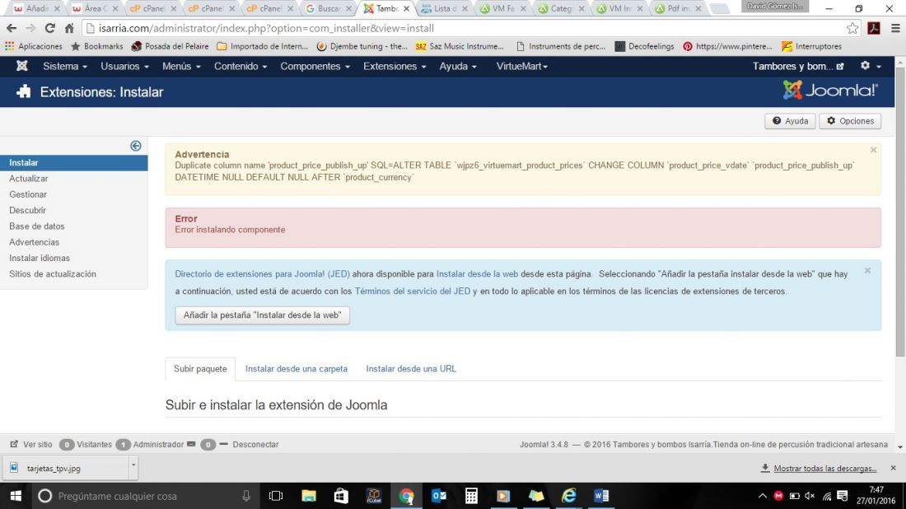906x509 pixels.
Task: Click the Ayuda toolbar button
Action: (x=790, y=121)
